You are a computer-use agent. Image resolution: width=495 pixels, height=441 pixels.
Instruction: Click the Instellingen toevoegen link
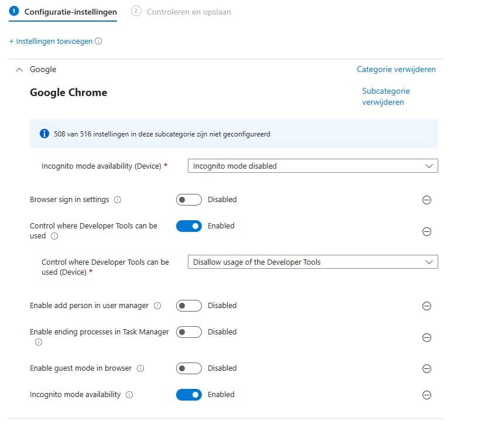[x=51, y=42]
